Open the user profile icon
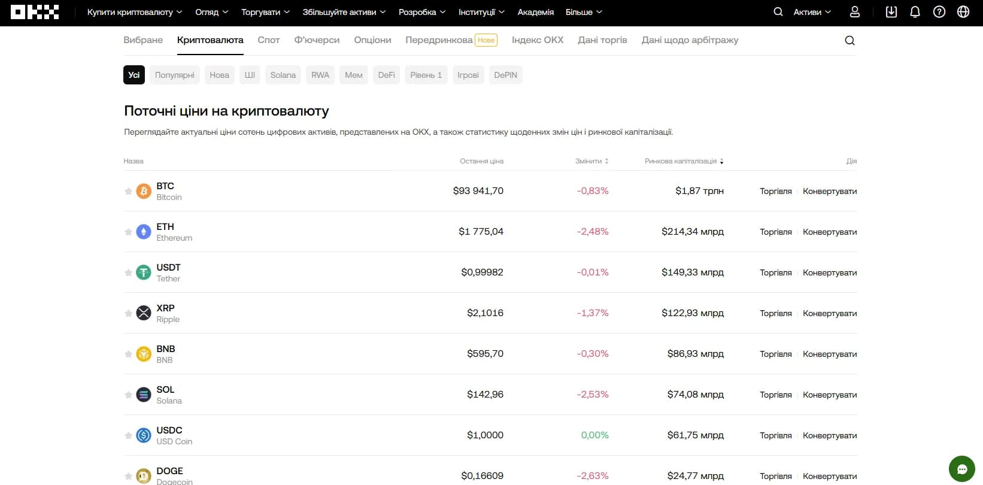Screen dimensions: 983x485 click(855, 12)
